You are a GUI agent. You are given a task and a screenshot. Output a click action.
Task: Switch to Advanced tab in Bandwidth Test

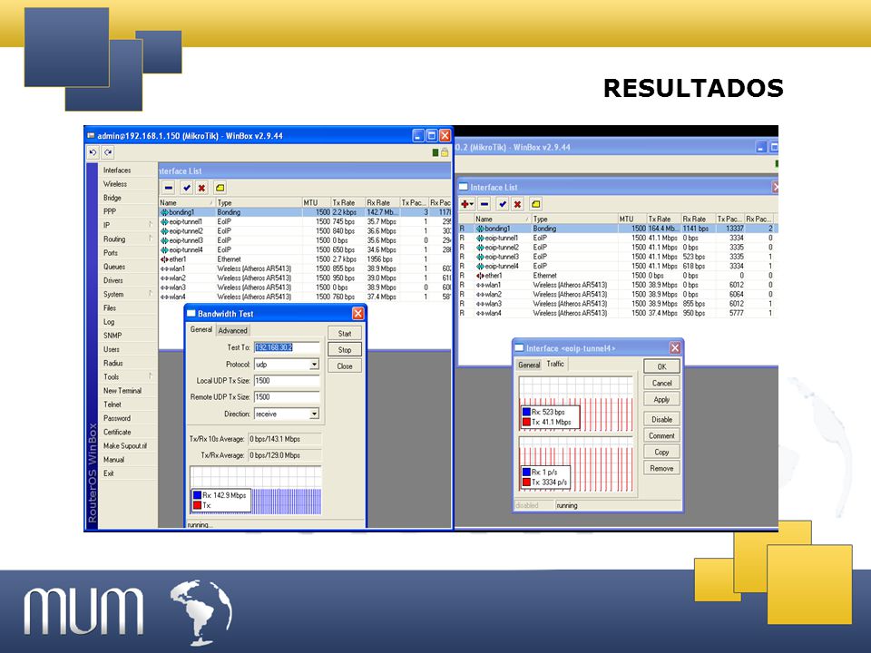232,330
